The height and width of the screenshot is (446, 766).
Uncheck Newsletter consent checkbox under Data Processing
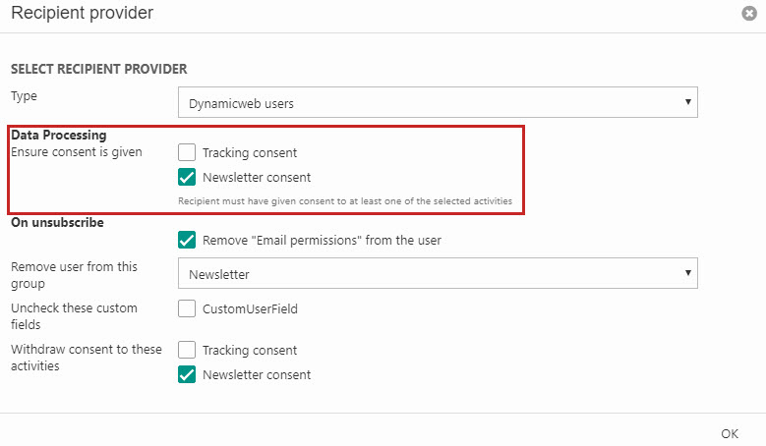click(x=187, y=178)
